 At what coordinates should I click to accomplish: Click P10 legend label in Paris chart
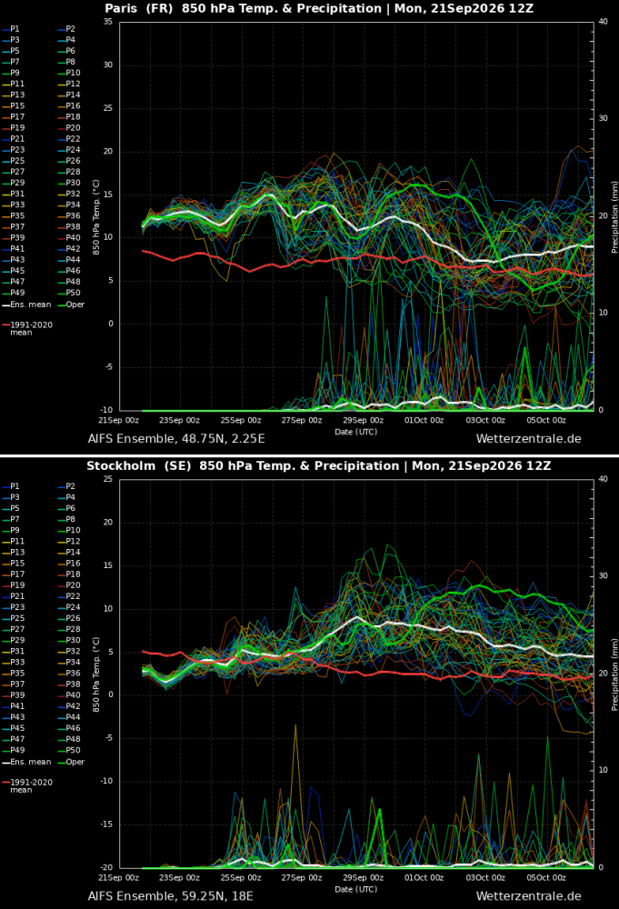pos(69,73)
